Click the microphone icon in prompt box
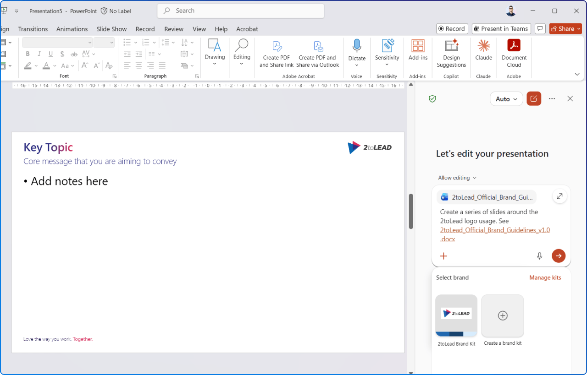Viewport: 587px width, 375px height. (x=540, y=256)
